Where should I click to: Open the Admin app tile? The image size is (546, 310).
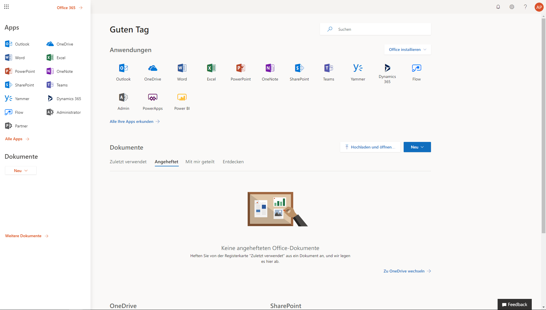pos(123,102)
